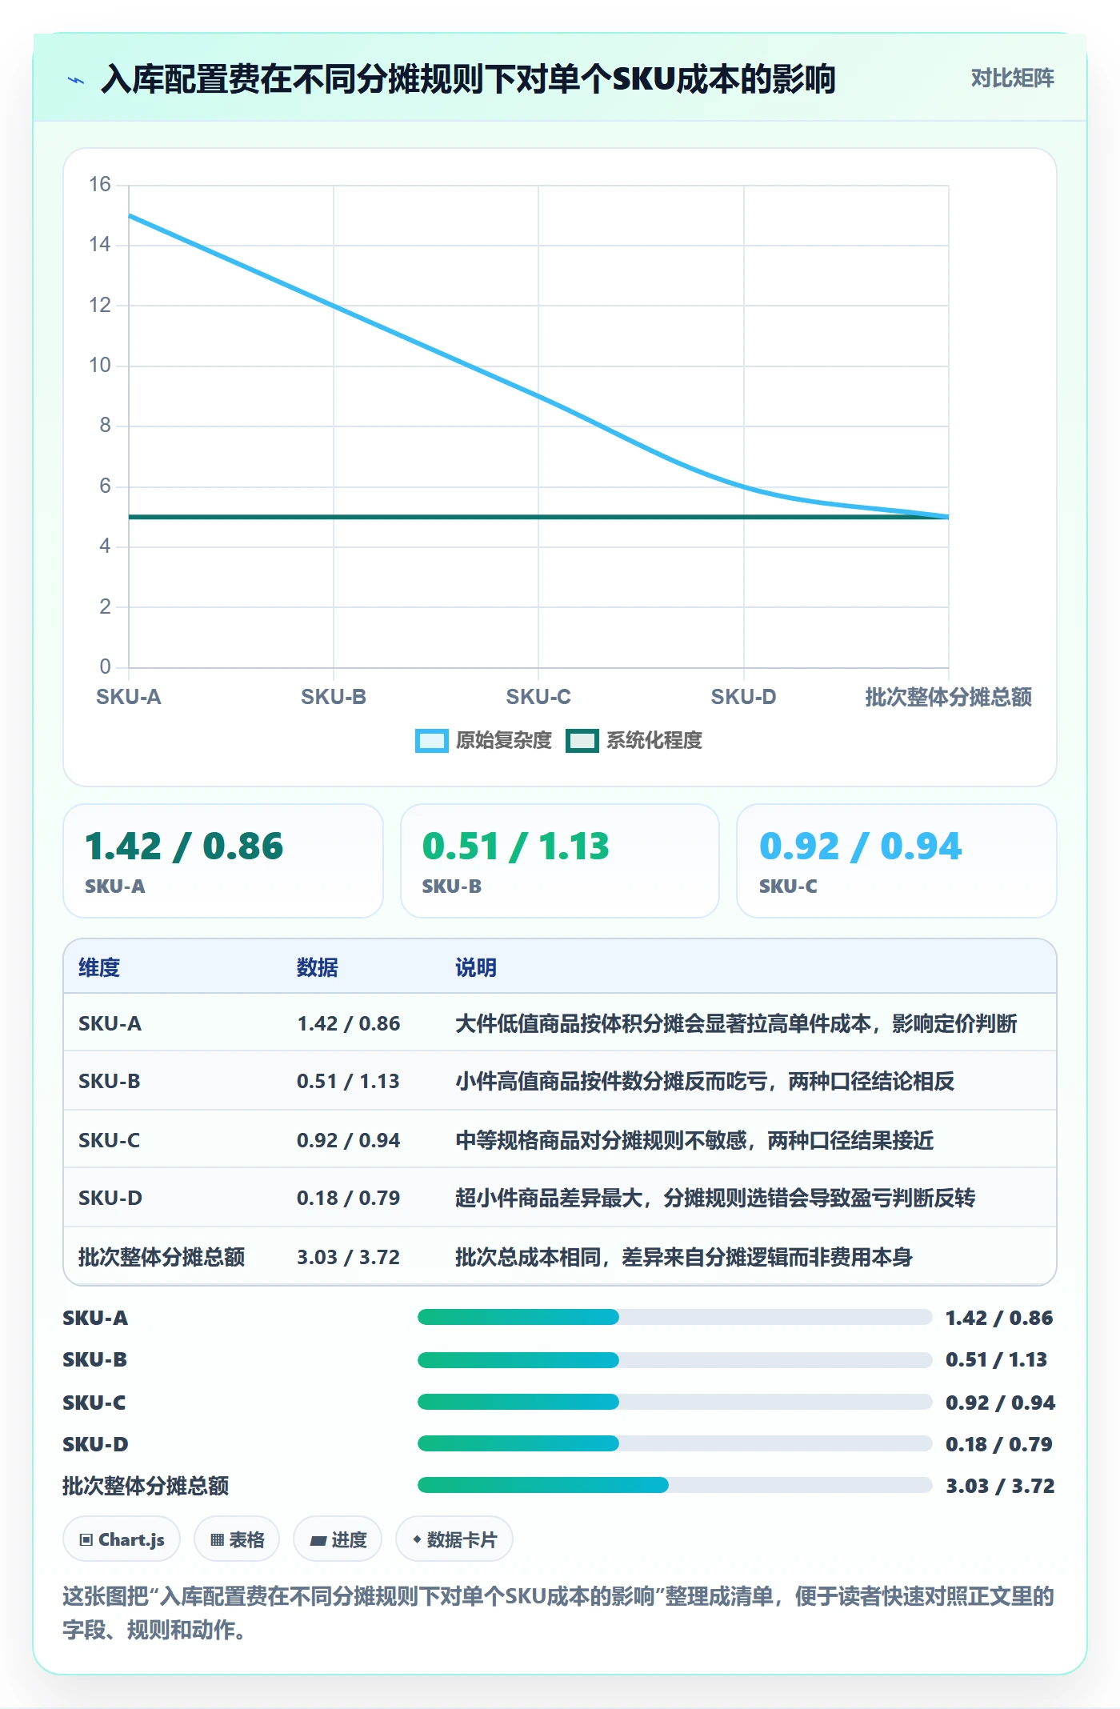Click the lightning bolt icon beside the title

pos(76,80)
